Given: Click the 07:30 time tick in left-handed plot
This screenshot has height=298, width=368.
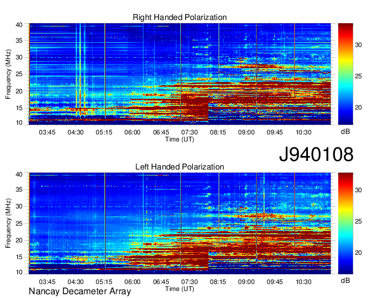Looking at the screenshot, I should tap(189, 282).
